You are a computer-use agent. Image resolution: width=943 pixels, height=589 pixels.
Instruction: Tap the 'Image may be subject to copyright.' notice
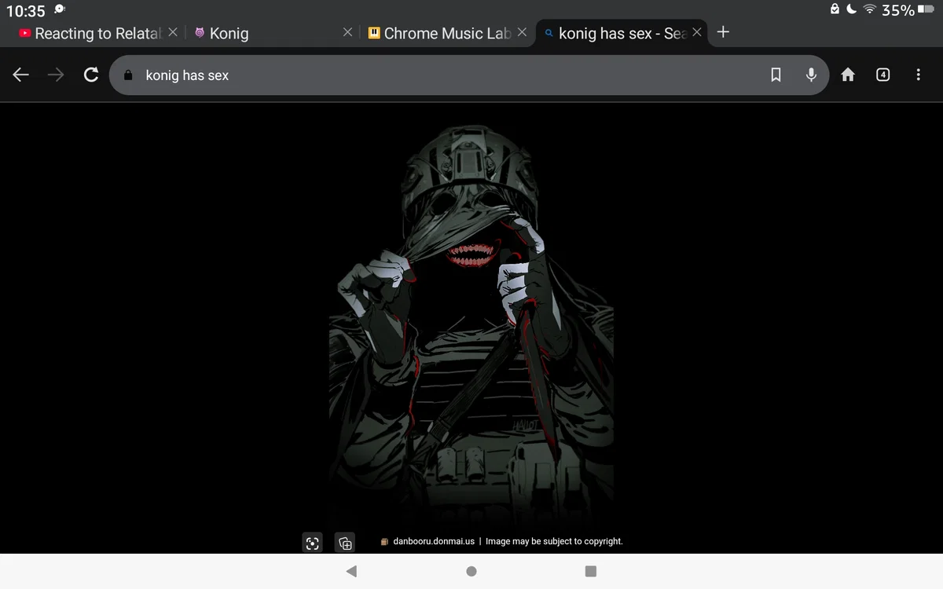[554, 541]
